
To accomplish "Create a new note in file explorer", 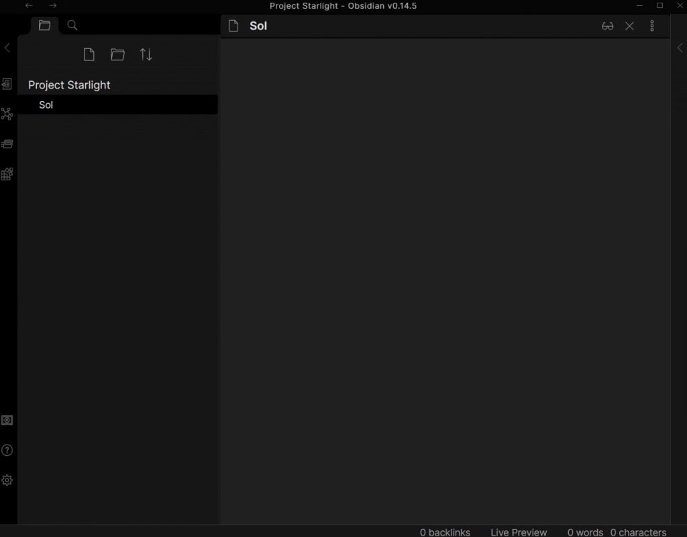I will [x=89, y=55].
